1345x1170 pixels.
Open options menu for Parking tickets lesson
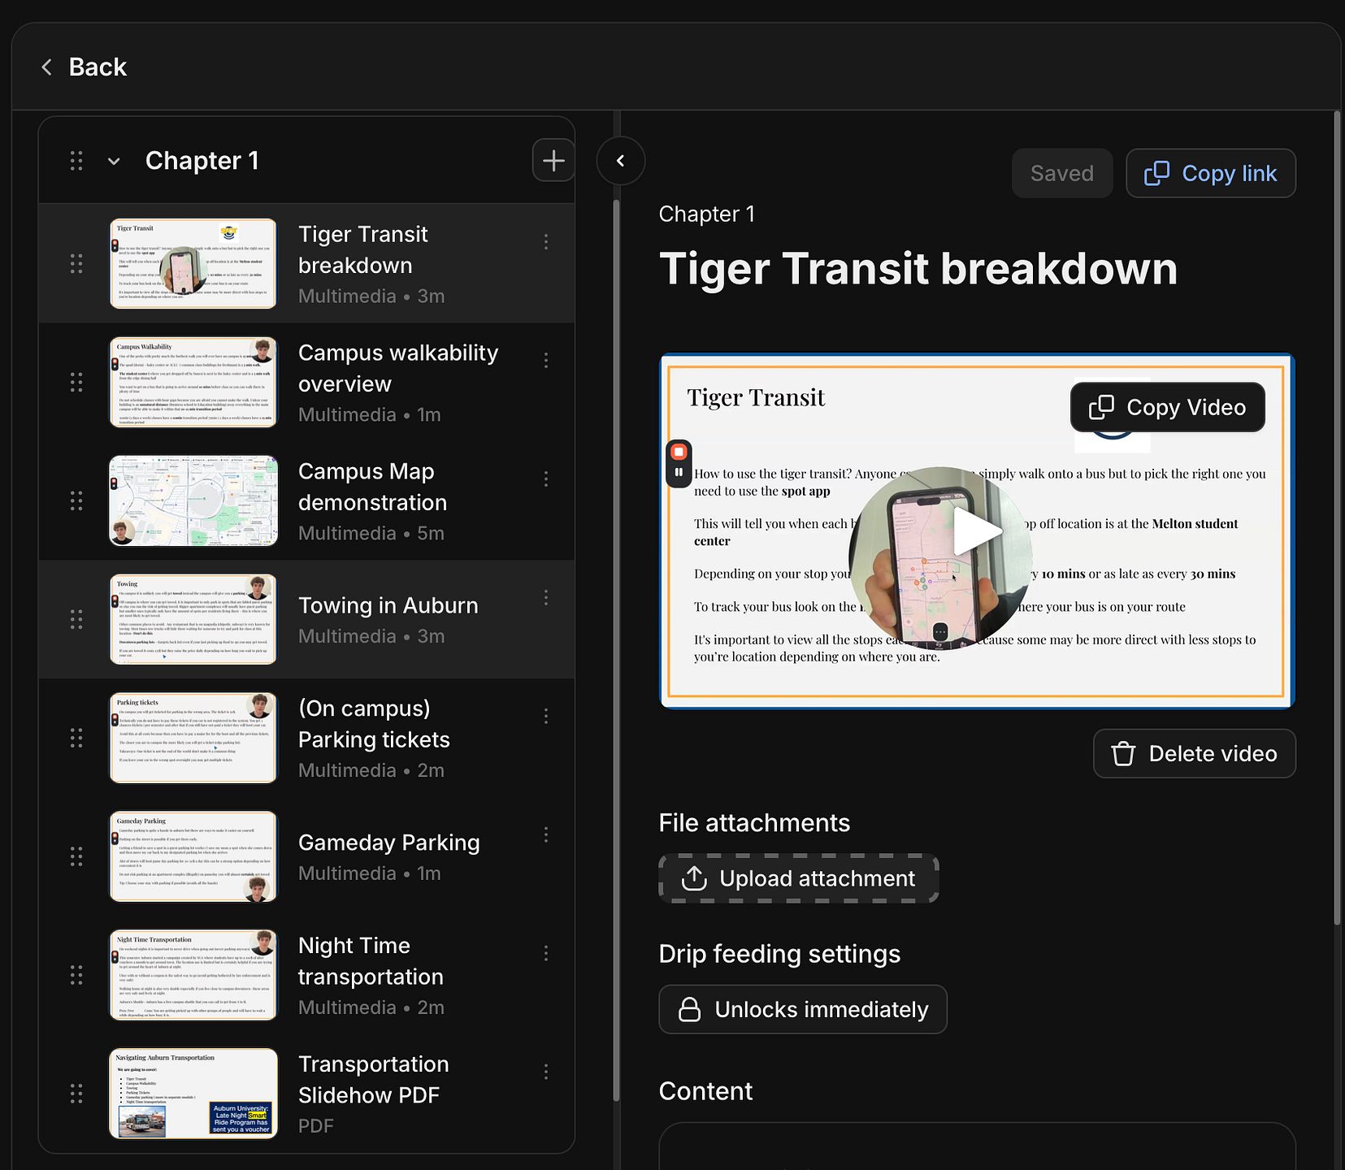(546, 716)
